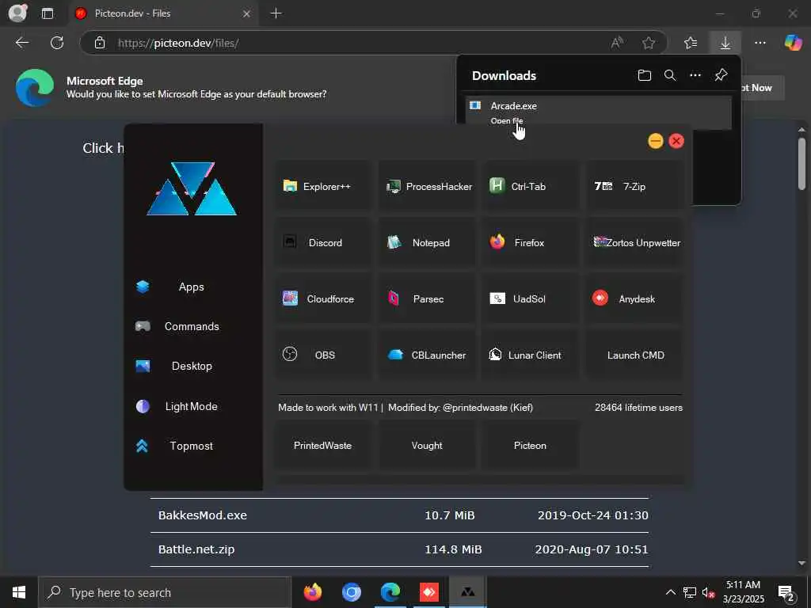This screenshot has height=608, width=811.
Task: Open Anydesk from the taskbar
Action: click(x=428, y=592)
